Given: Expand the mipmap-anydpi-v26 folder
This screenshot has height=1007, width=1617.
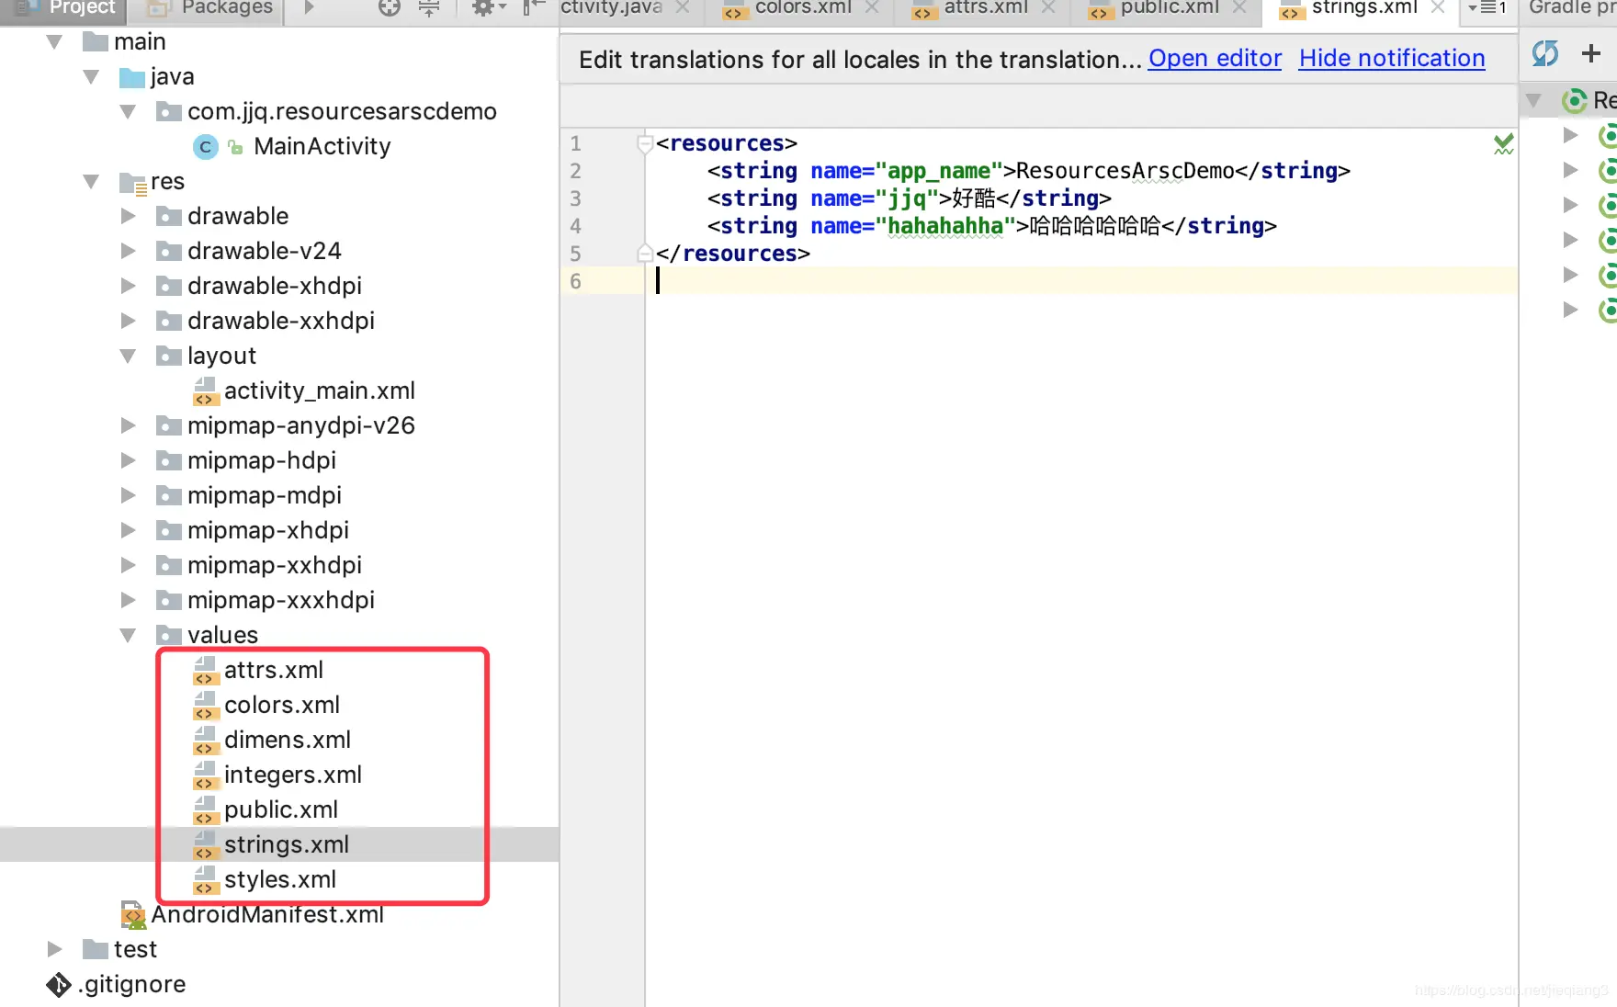Looking at the screenshot, I should 128,426.
